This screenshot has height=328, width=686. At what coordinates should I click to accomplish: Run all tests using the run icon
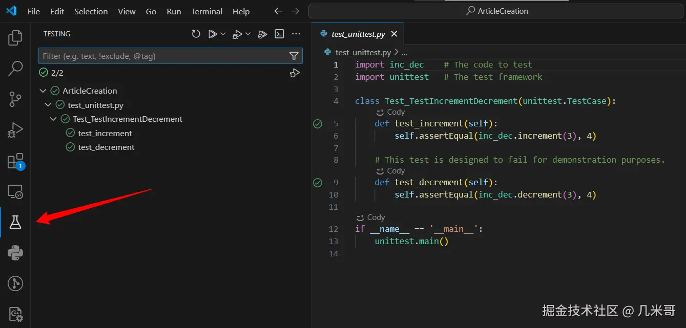click(213, 34)
